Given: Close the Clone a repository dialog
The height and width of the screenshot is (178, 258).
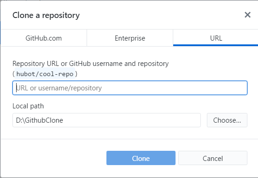Looking at the screenshot, I should (x=247, y=15).
